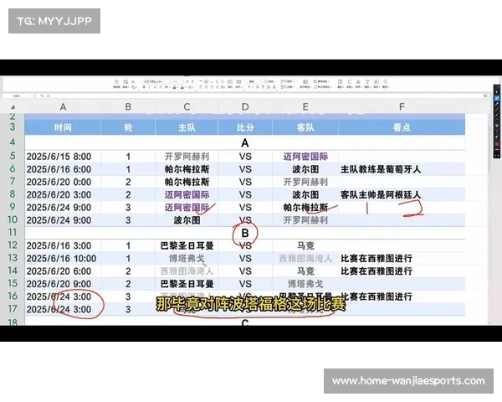Select column A header
The height and width of the screenshot is (402, 502).
[x=63, y=106]
